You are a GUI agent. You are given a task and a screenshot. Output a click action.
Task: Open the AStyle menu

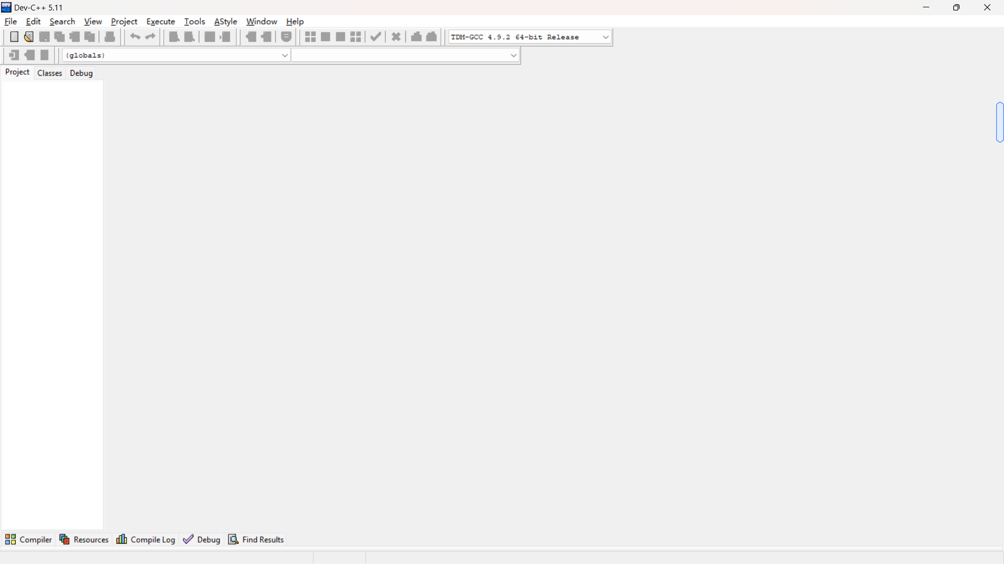point(225,21)
